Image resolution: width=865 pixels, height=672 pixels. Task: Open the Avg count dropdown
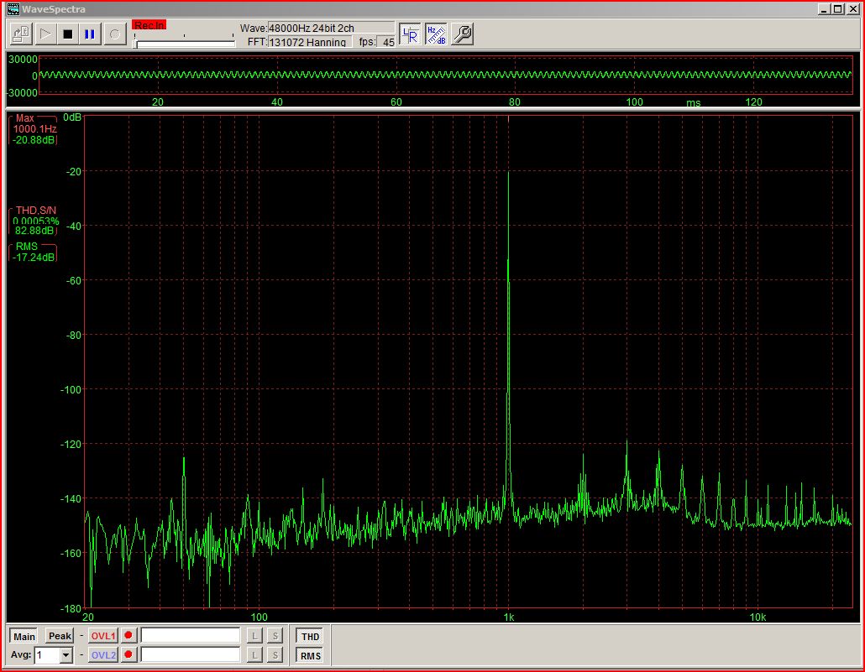(66, 655)
